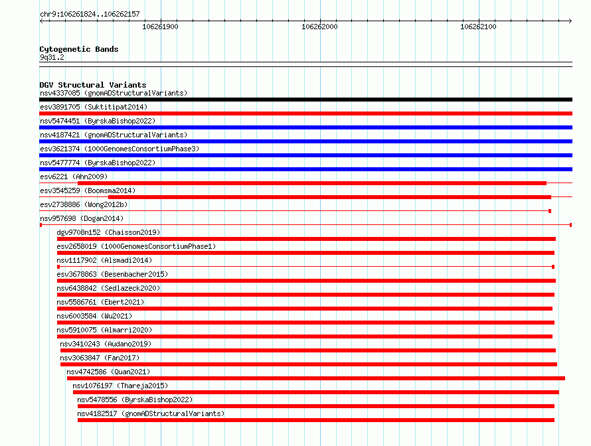This screenshot has height=446, width=591.
Task: Click the esv2738886 right end marker
Action: 550,211
